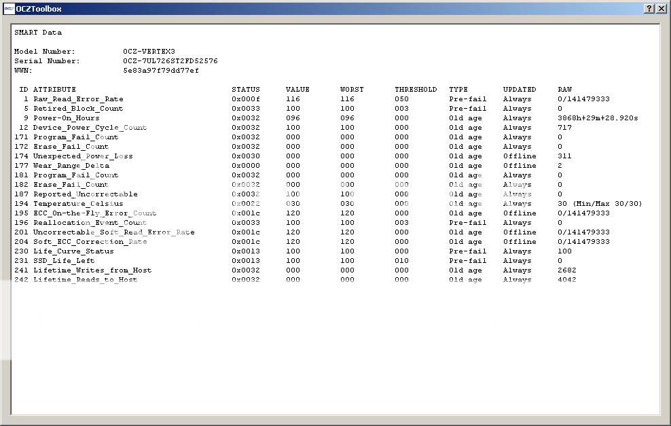This screenshot has height=426, width=671.
Task: Click the ID column header
Action: pyautogui.click(x=24, y=90)
